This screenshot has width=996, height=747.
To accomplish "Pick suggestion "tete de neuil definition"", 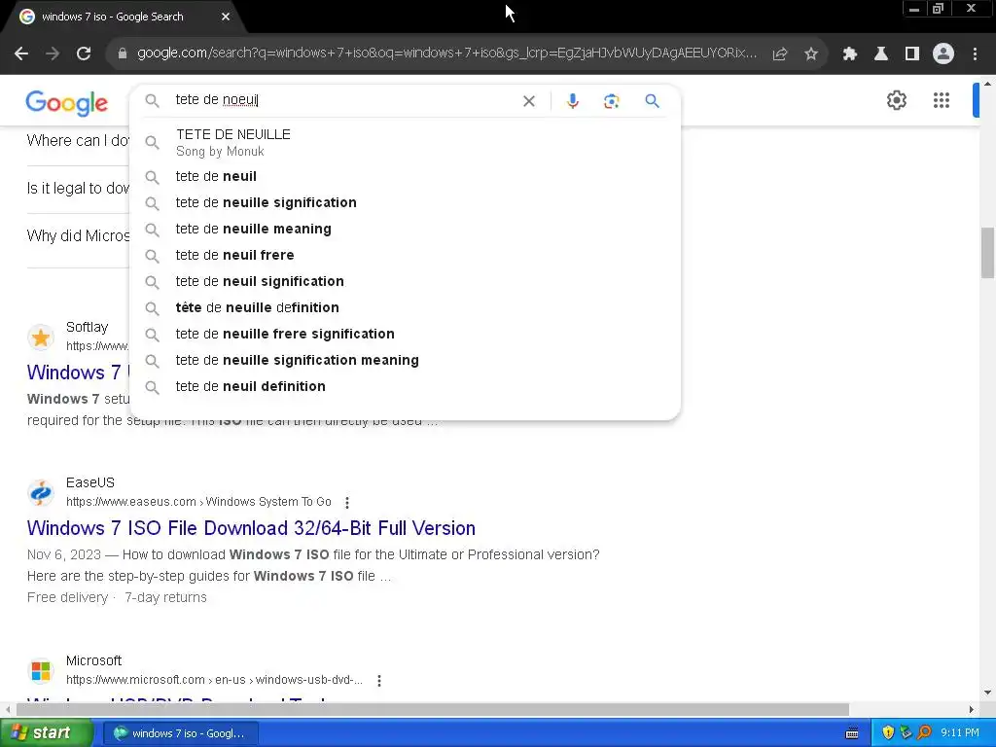I will point(405,386).
